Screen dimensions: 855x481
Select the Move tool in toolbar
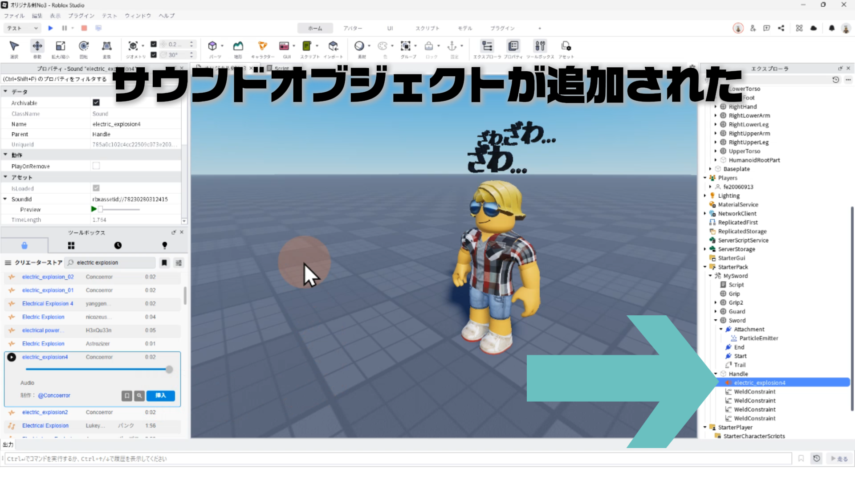point(37,46)
